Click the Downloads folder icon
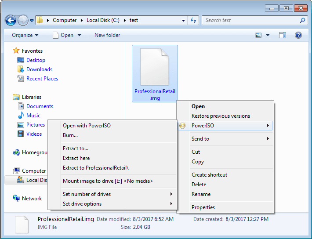This screenshot has height=239, width=312. point(21,69)
